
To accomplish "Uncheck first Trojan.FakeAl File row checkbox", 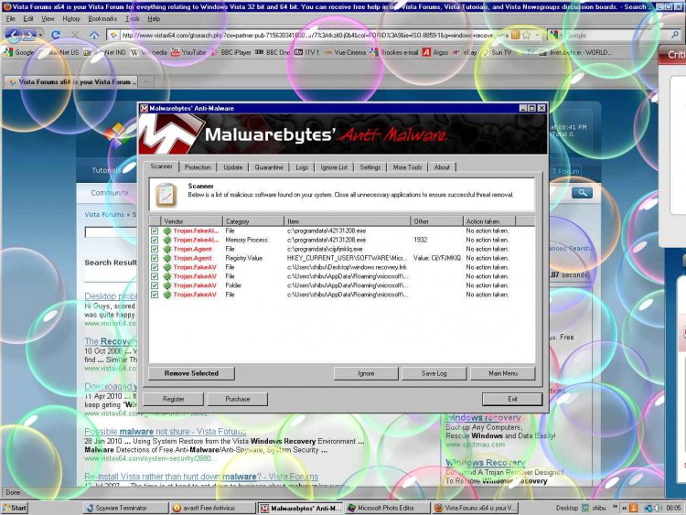I will [155, 231].
